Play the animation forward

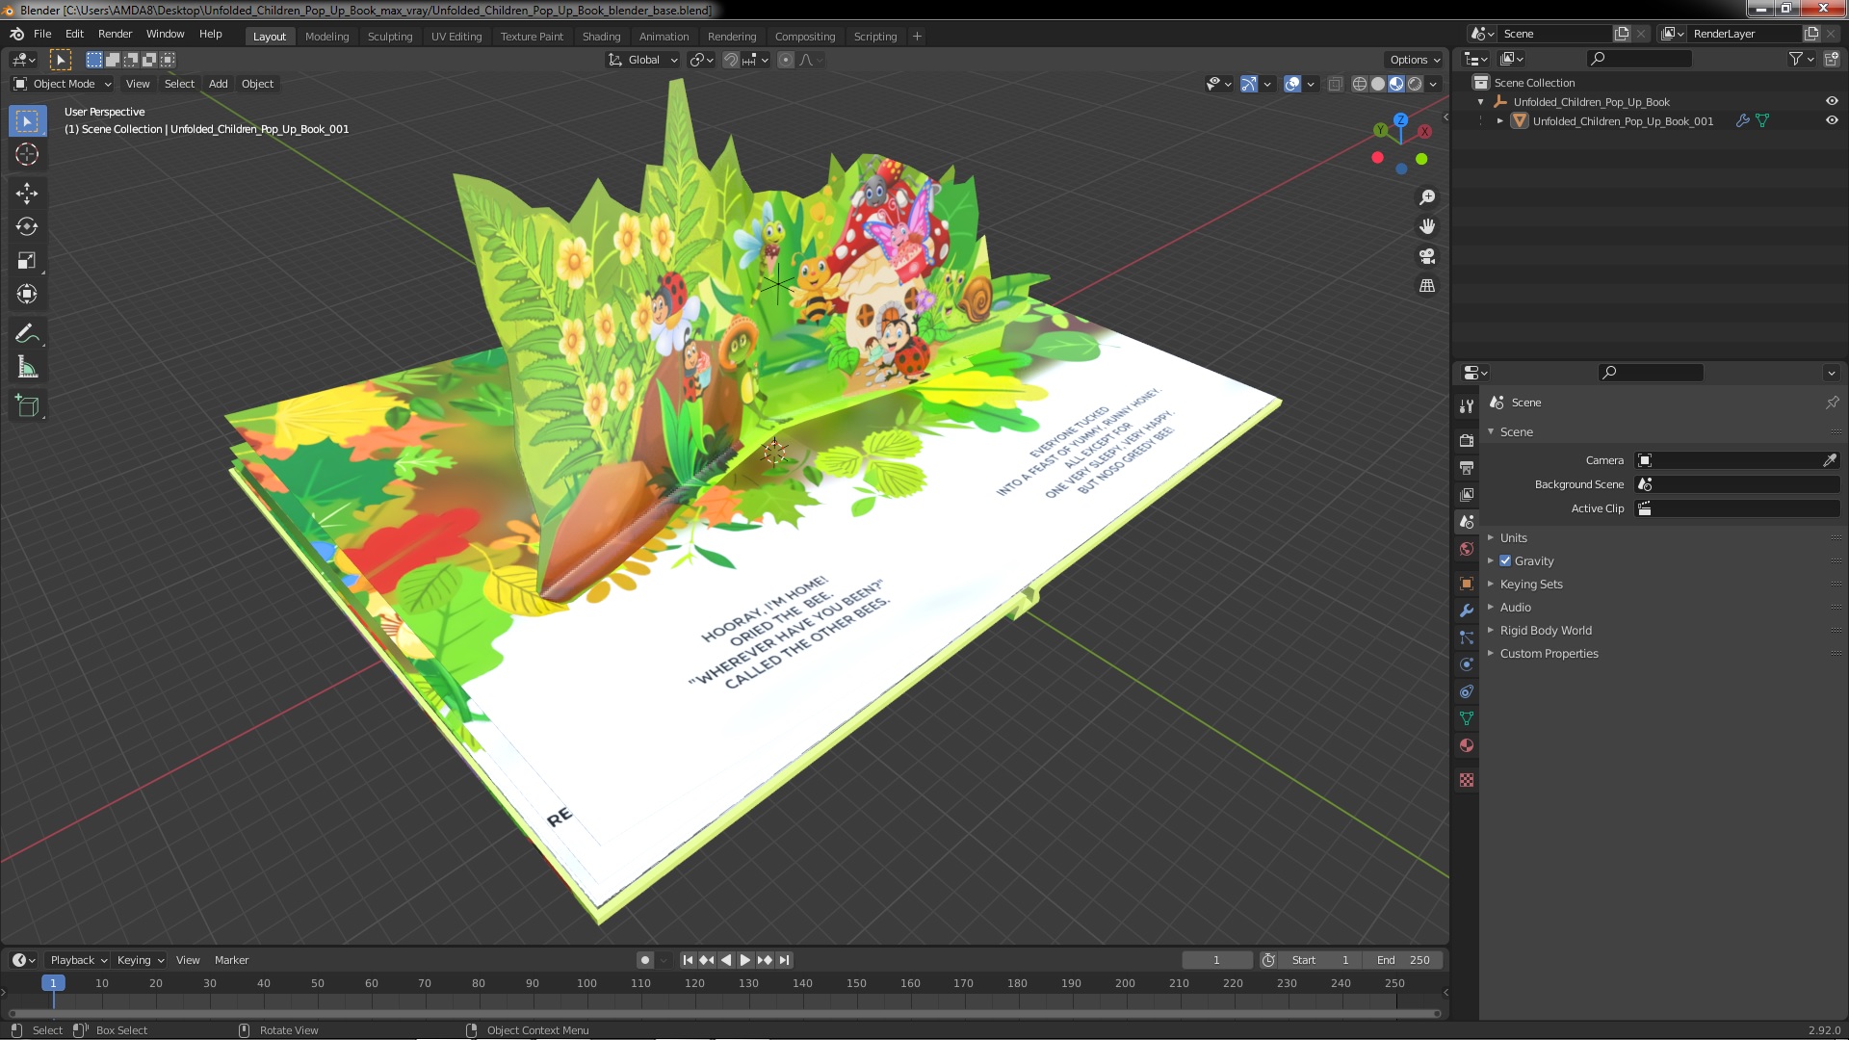tap(745, 960)
